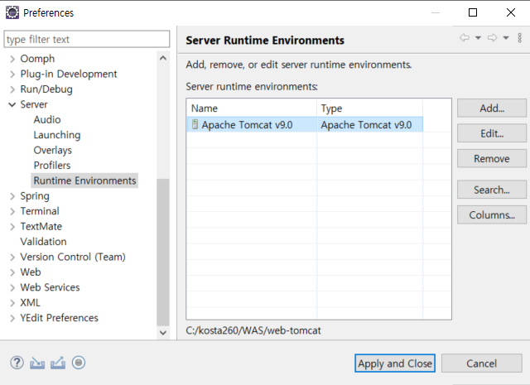Click the Import preferences icon
530x385 pixels.
(37, 363)
